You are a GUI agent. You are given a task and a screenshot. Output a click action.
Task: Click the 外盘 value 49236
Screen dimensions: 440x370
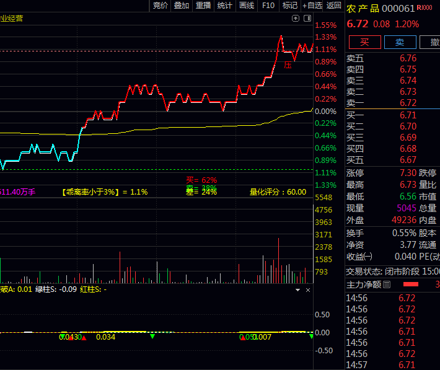[404, 220]
